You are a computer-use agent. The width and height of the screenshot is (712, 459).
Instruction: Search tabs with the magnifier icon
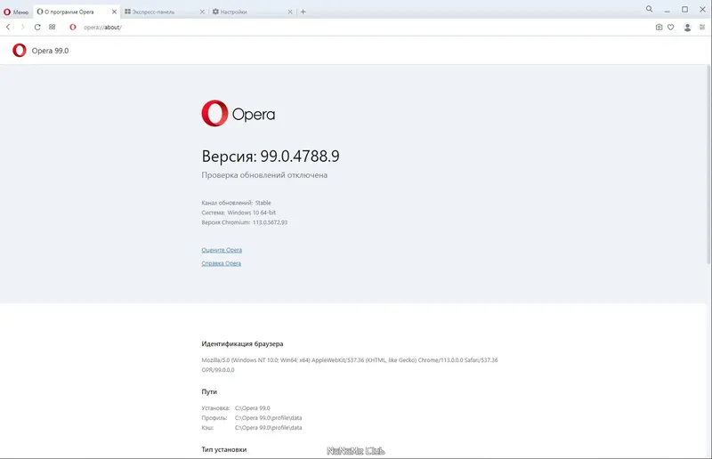click(x=651, y=10)
